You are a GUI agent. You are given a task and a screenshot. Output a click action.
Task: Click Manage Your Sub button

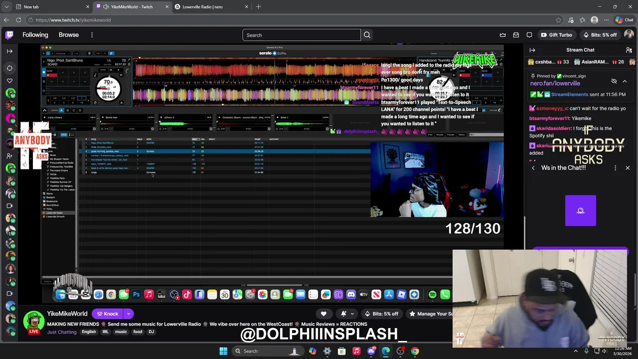[430, 314]
